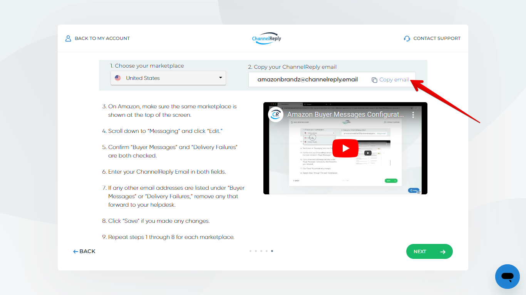526x295 pixels.
Task: Click the "2. Copy your ChannelReply email" label
Action: [x=293, y=67]
